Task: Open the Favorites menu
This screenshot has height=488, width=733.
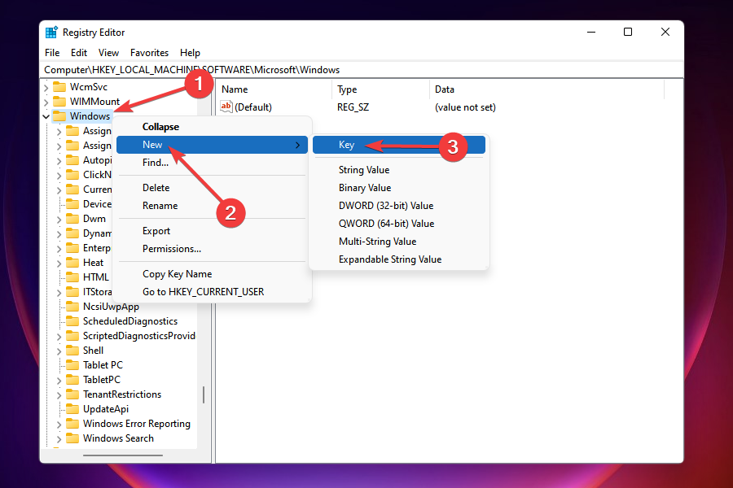Action: (149, 53)
